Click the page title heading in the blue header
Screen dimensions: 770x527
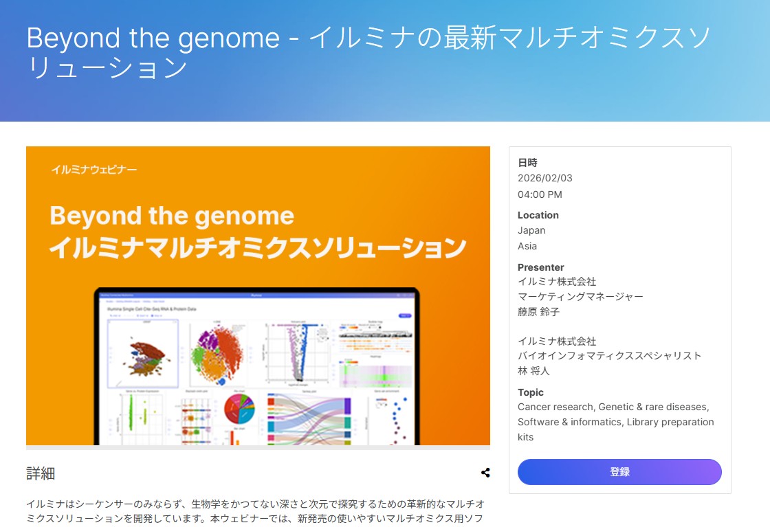coord(368,52)
